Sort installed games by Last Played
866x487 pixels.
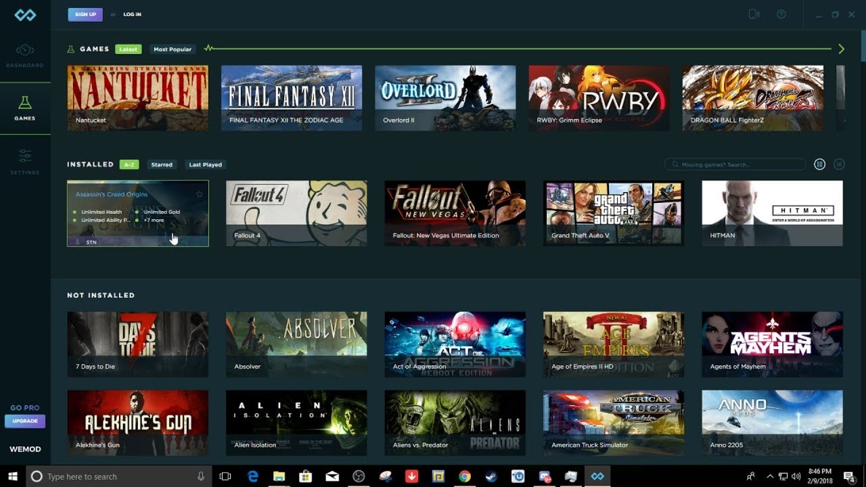point(205,164)
